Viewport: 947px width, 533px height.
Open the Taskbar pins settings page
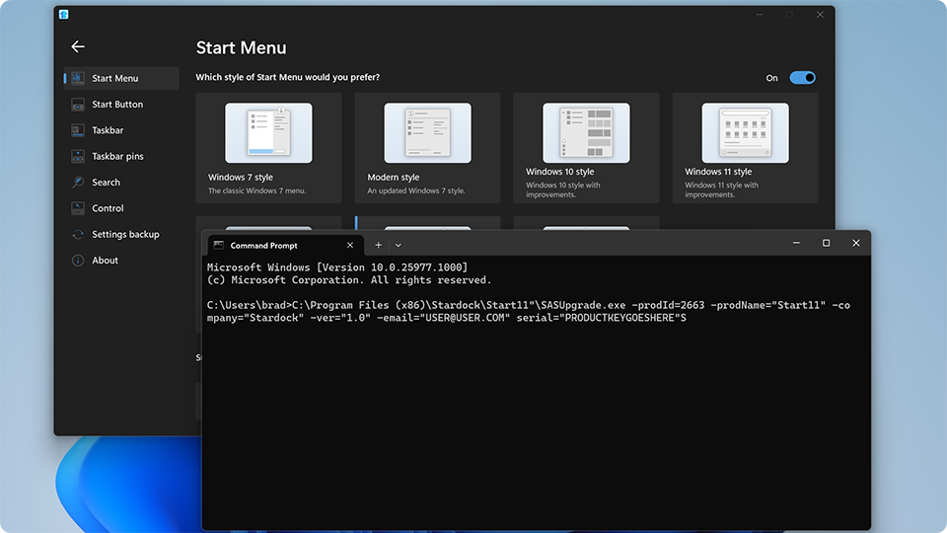point(121,156)
